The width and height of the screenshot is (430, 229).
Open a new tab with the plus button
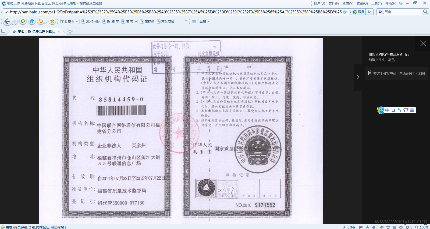[x=70, y=31]
